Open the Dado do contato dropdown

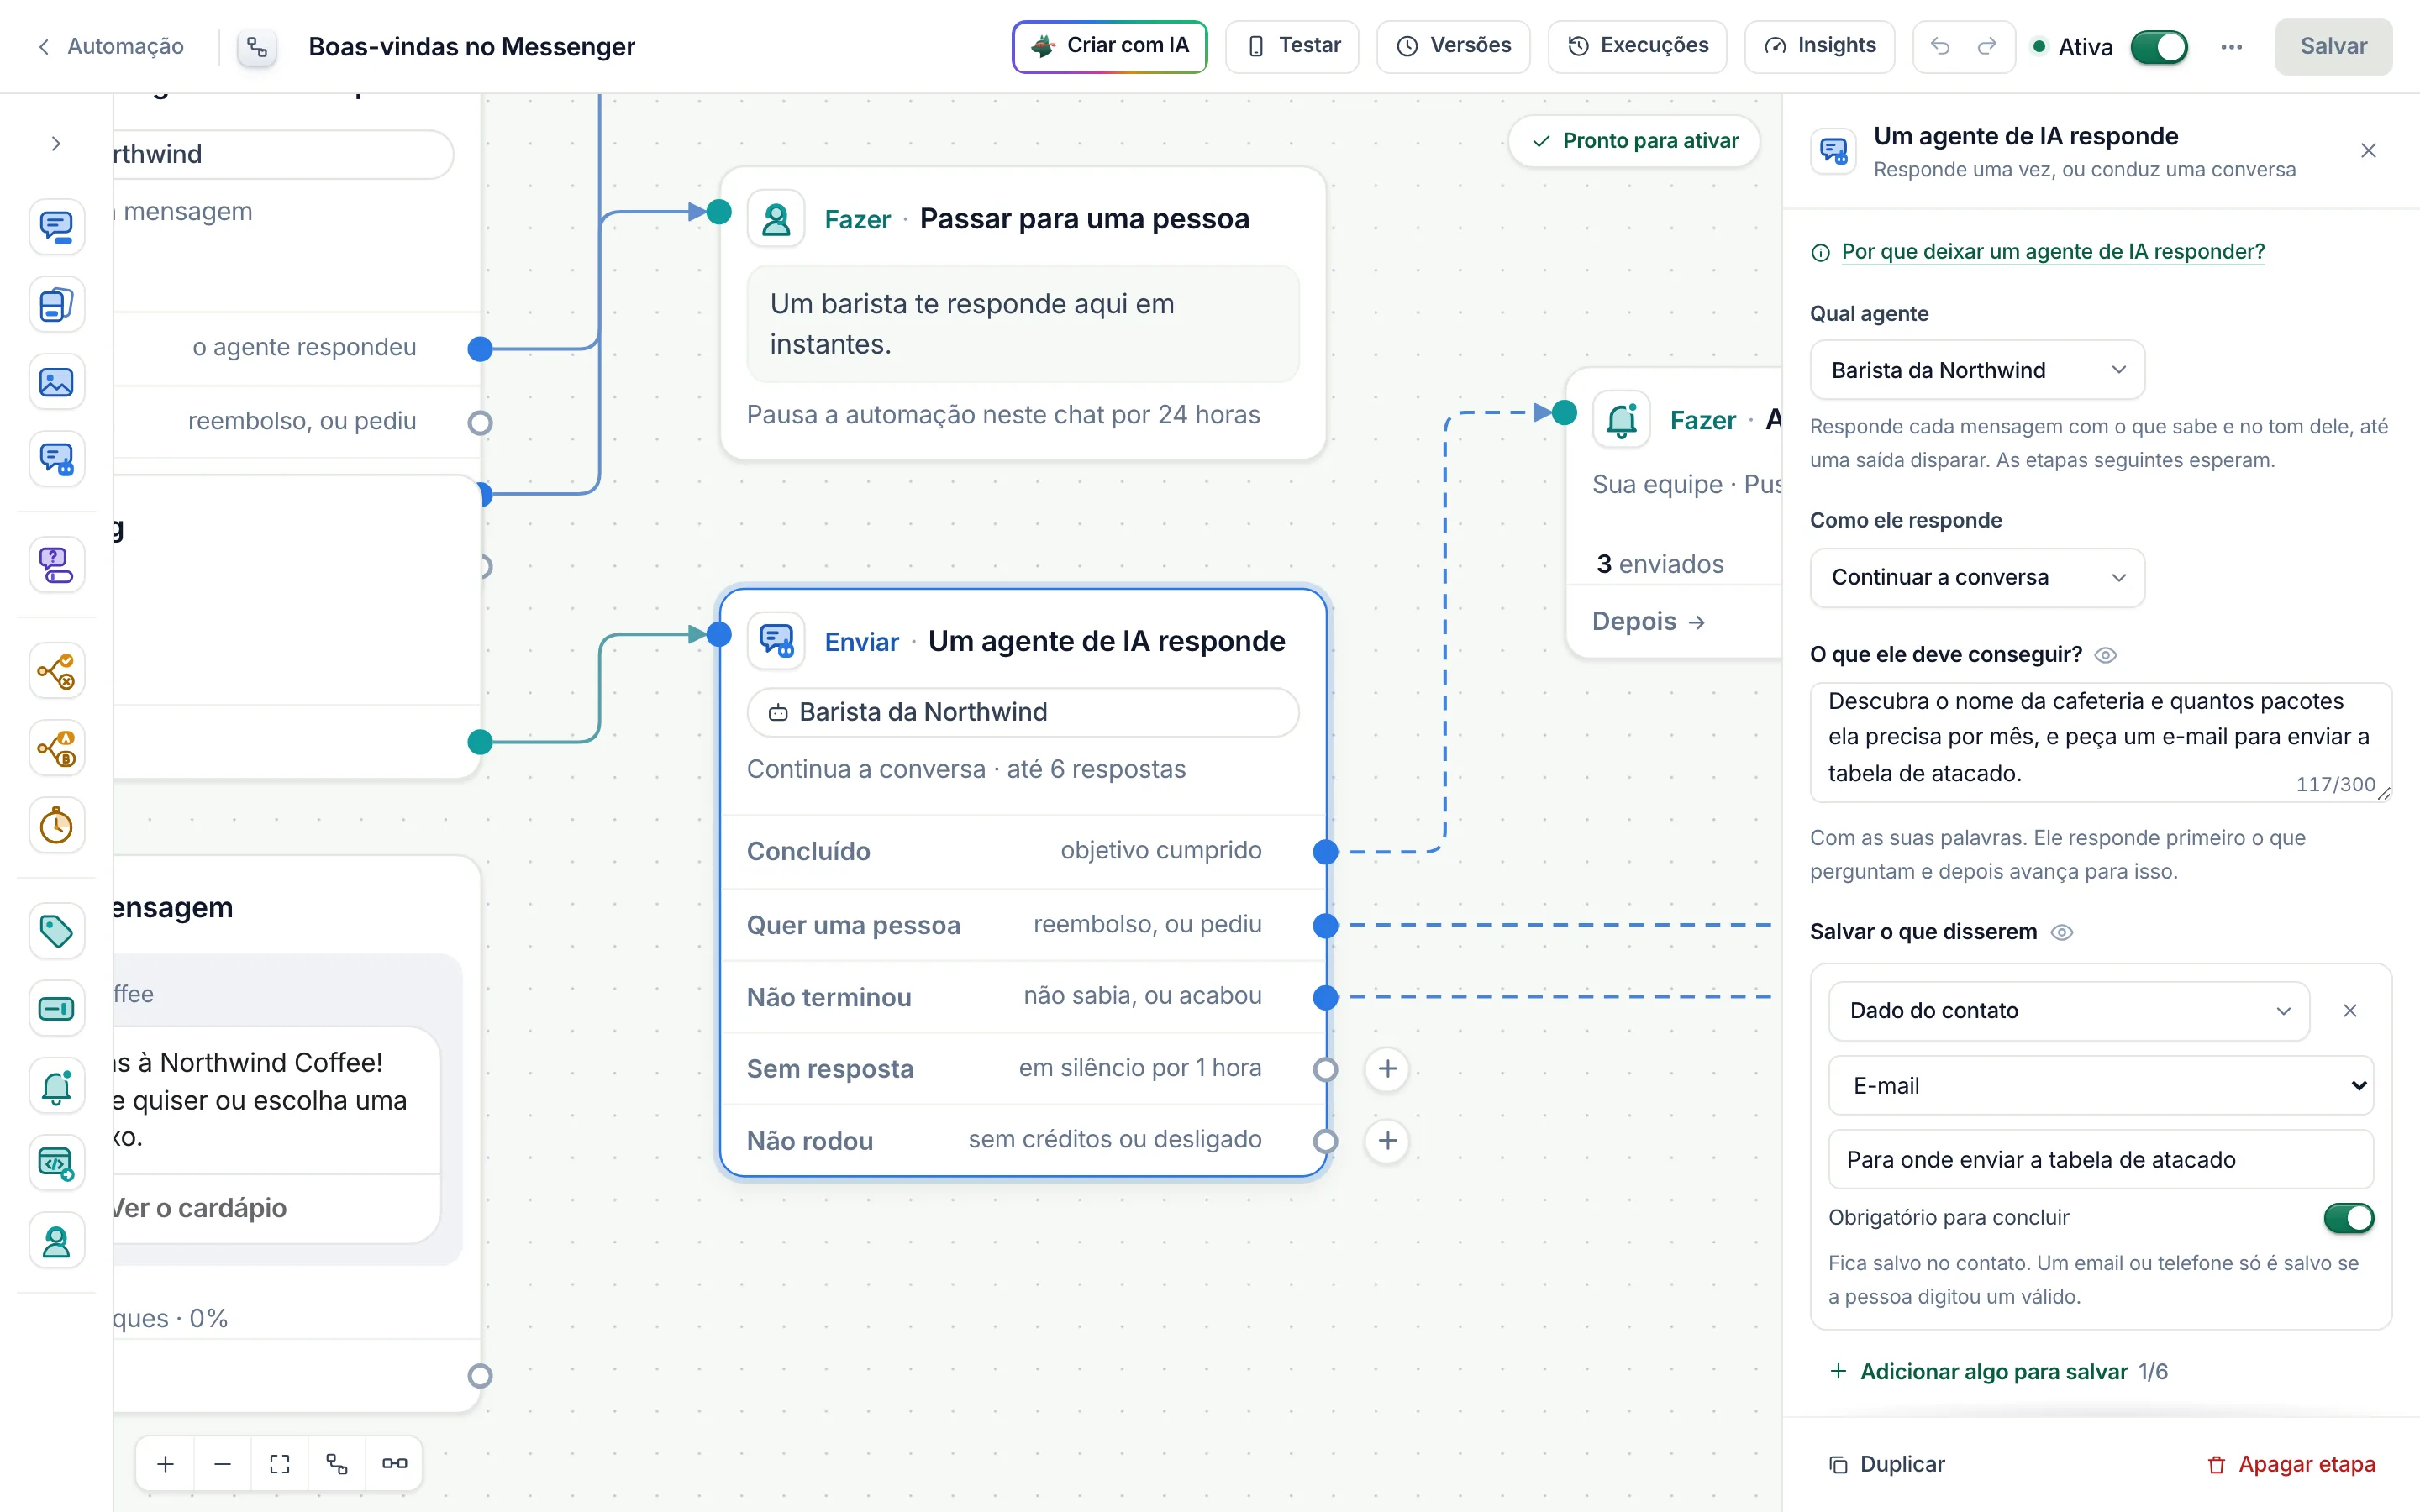[x=2068, y=1011]
